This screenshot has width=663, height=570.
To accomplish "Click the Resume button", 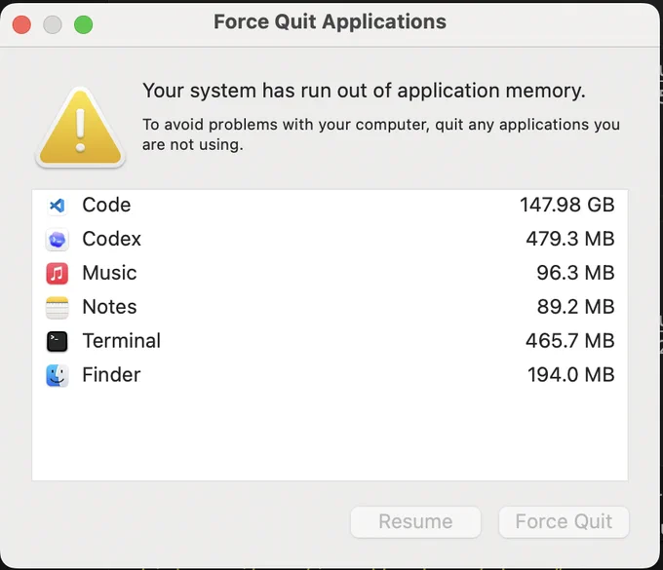I will (x=415, y=522).
